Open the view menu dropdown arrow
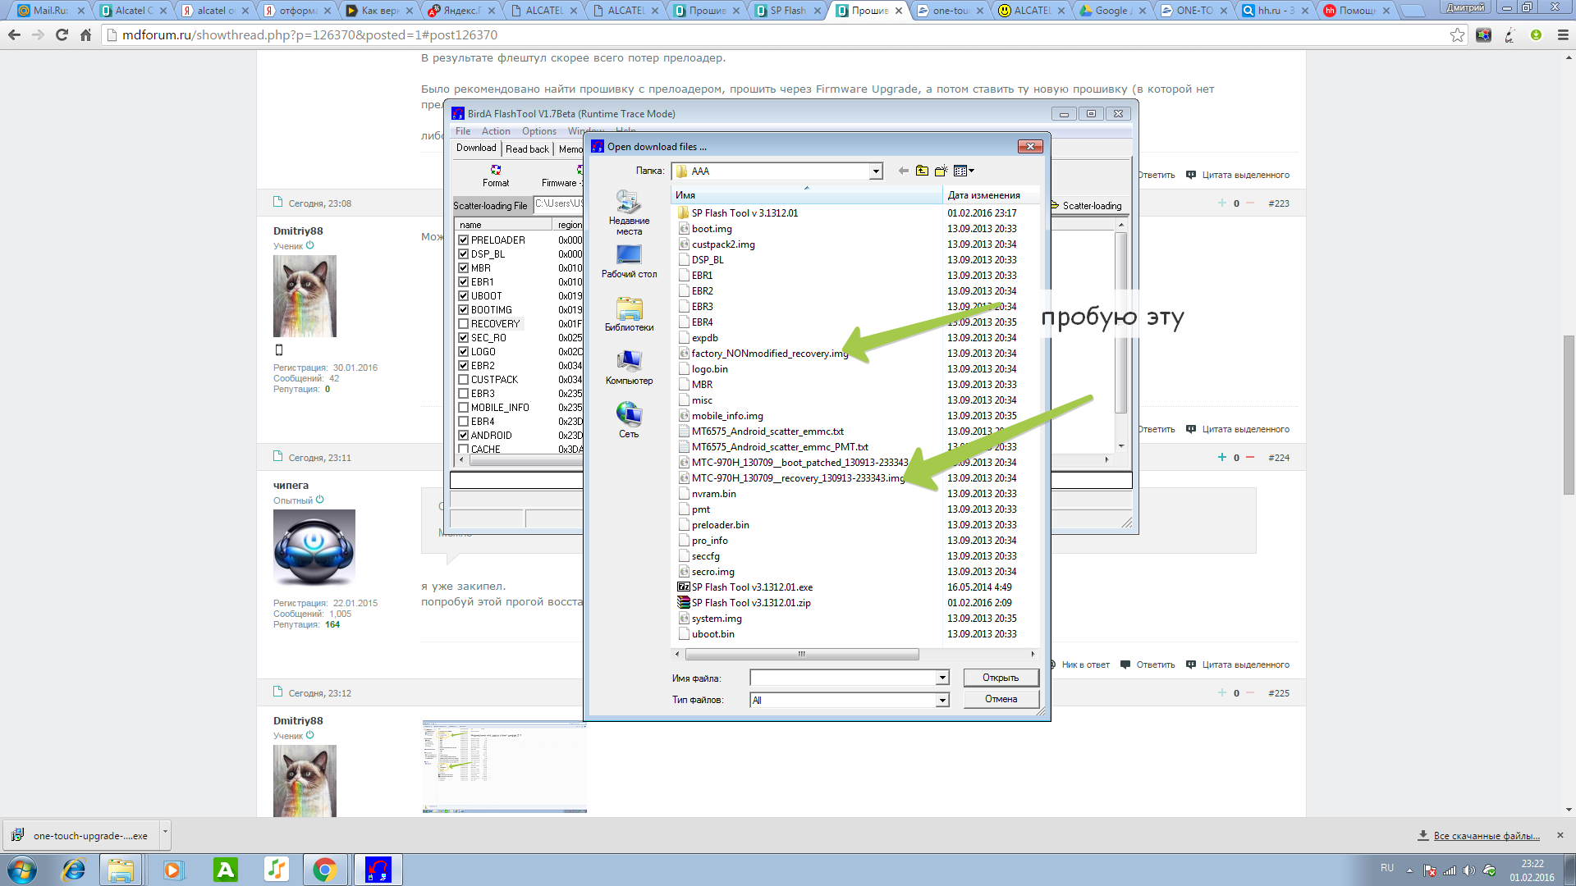Screen dimensions: 1576x886 972,171
